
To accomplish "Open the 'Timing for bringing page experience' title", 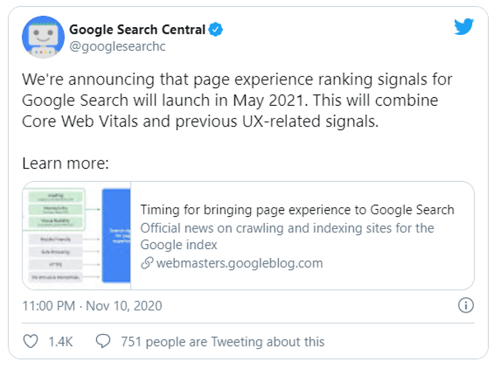I will pos(297,210).
